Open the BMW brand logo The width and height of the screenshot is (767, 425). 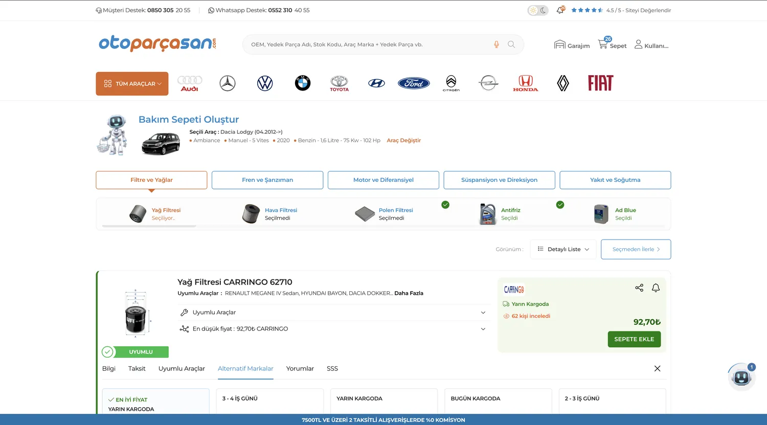point(303,83)
